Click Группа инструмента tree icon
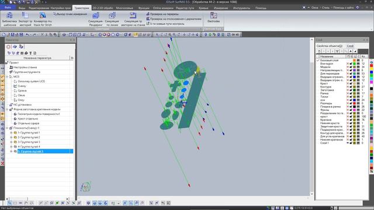Image resolution: width=374 pixels, height=210 pixels. coord(11,72)
